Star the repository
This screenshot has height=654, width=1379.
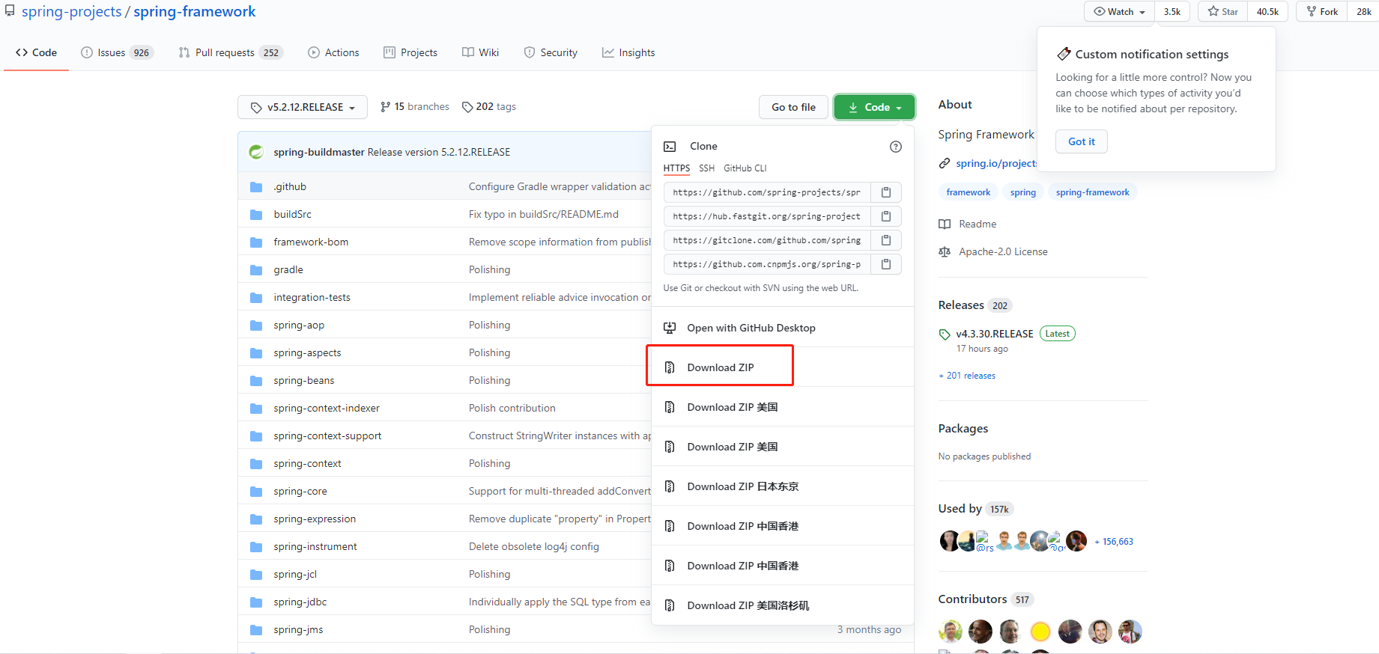pyautogui.click(x=1222, y=11)
